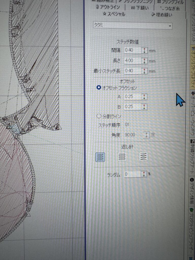Adjust the 間隔 spacing stepper arrows
This screenshot has height=260, width=195.
coord(144,50)
